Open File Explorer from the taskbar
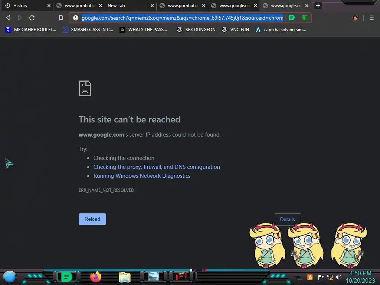Image resolution: width=380 pixels, height=285 pixels. (125, 277)
